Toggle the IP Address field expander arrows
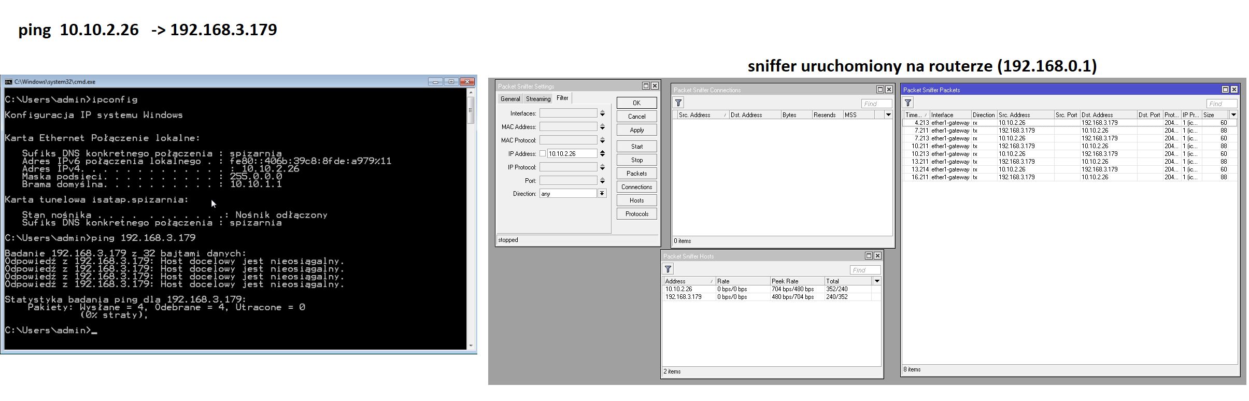 [602, 153]
